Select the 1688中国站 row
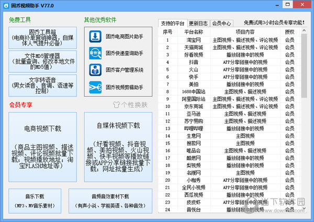 pos(230,92)
